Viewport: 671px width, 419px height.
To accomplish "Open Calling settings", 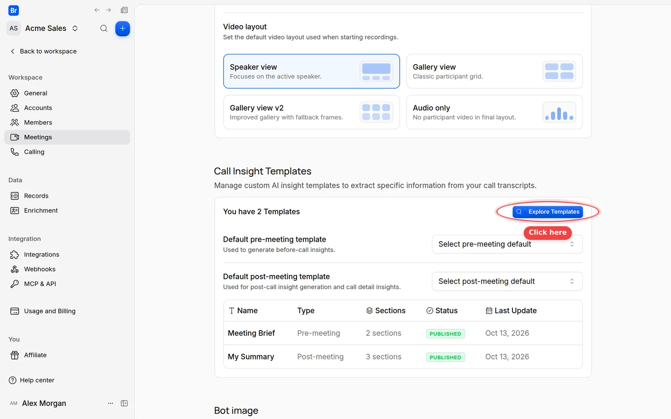I will [x=67, y=152].
